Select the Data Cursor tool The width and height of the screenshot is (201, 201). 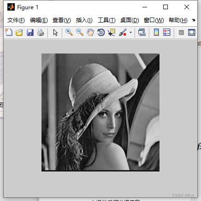112,32
